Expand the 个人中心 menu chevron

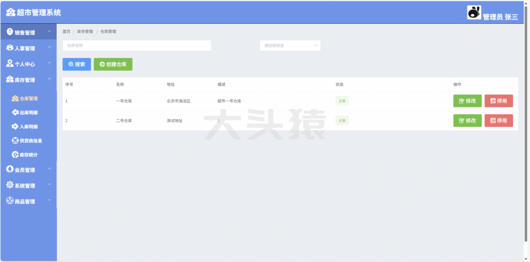click(x=49, y=63)
